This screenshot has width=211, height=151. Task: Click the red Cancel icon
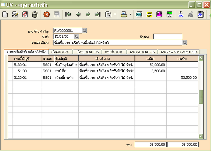47,14
